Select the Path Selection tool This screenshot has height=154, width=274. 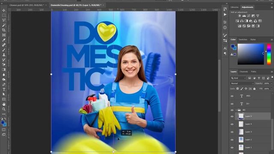coord(4,94)
